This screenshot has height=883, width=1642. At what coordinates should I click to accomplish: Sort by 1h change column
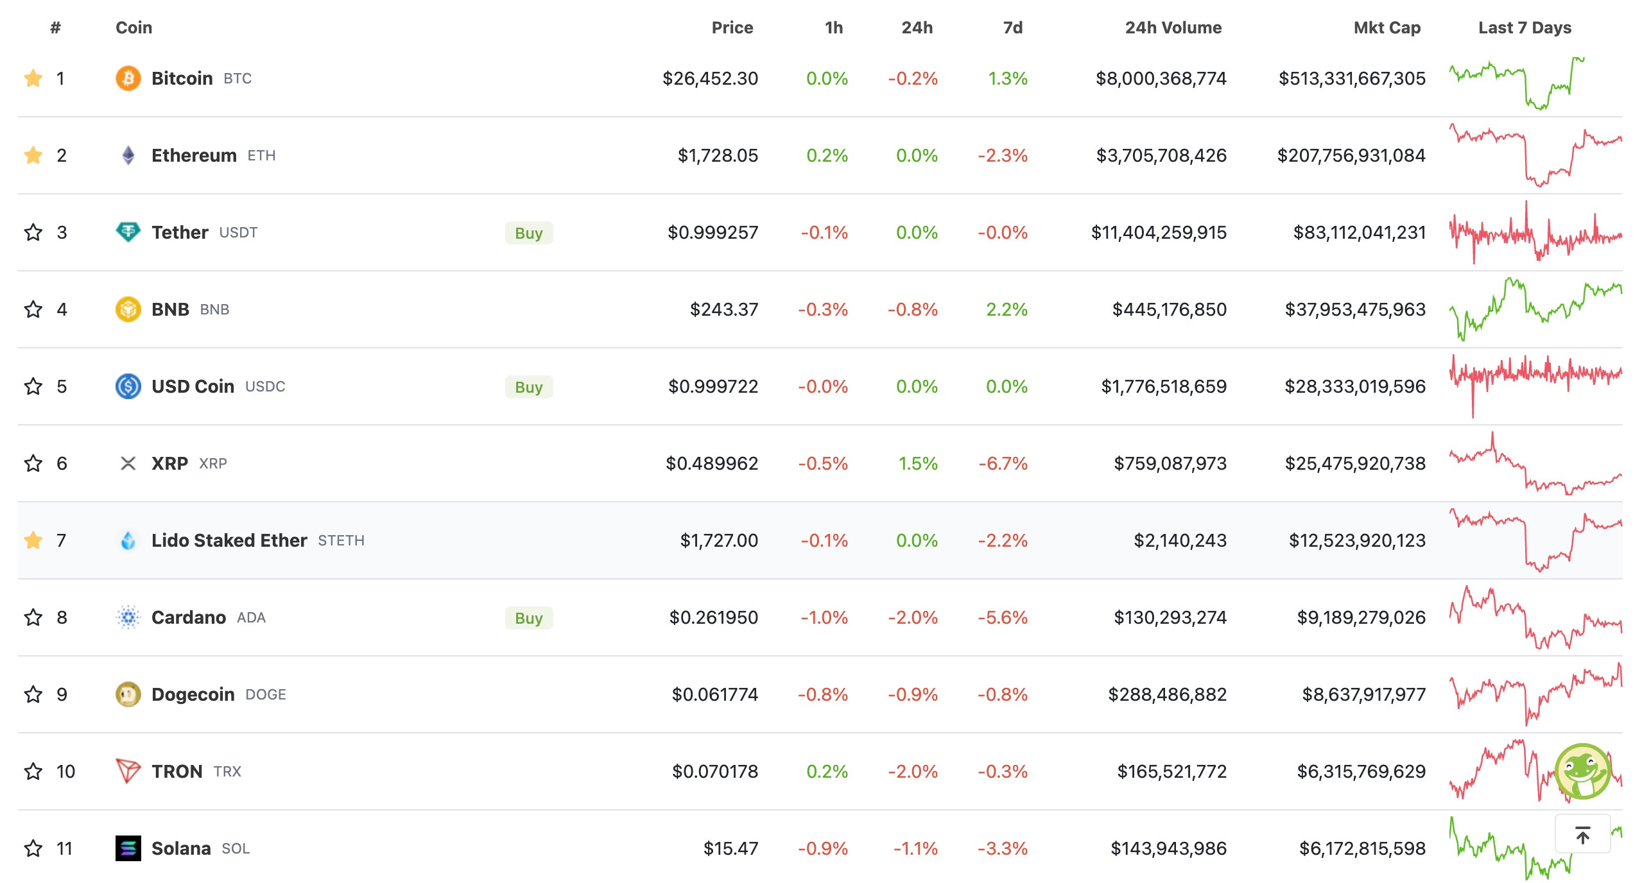(x=833, y=28)
